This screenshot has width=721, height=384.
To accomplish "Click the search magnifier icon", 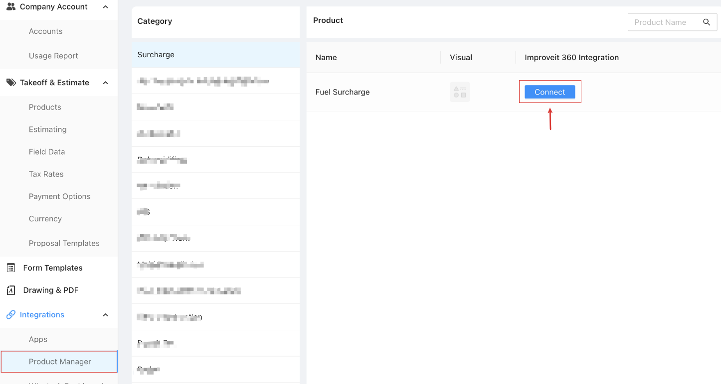I will pos(707,22).
